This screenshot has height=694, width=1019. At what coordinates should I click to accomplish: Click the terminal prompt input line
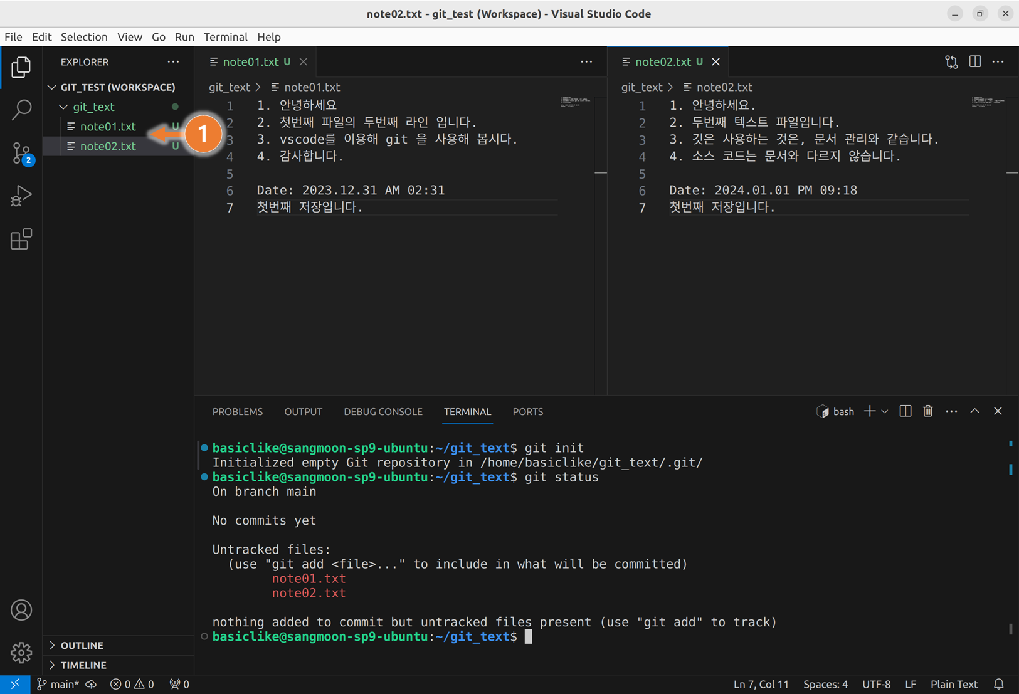[x=372, y=637]
